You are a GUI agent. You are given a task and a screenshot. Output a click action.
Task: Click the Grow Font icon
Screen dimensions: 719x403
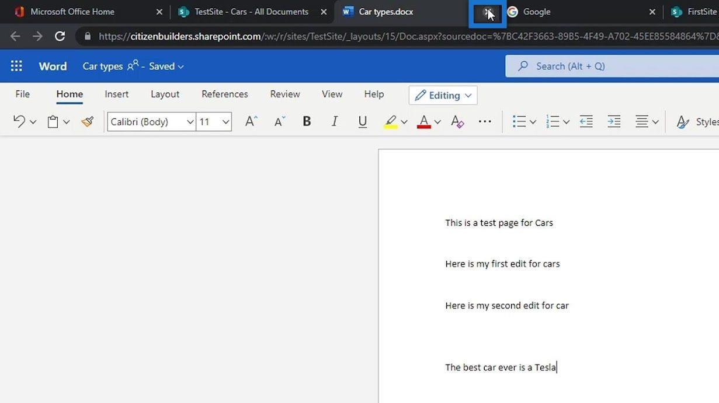pos(251,121)
